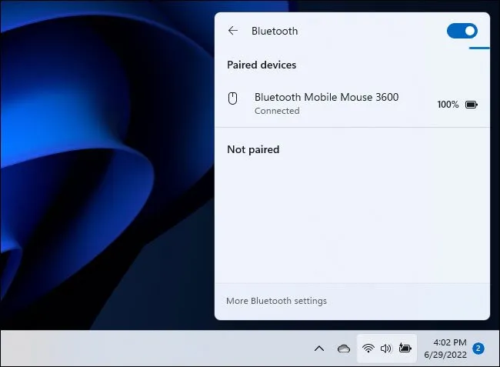Turn off the Bluetooth toggle switch
500x367 pixels.
click(x=462, y=31)
